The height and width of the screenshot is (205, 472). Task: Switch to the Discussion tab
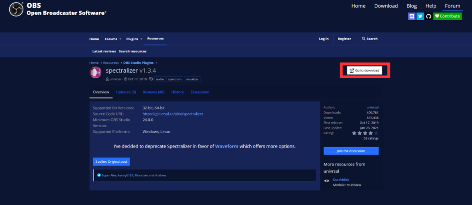coord(200,92)
